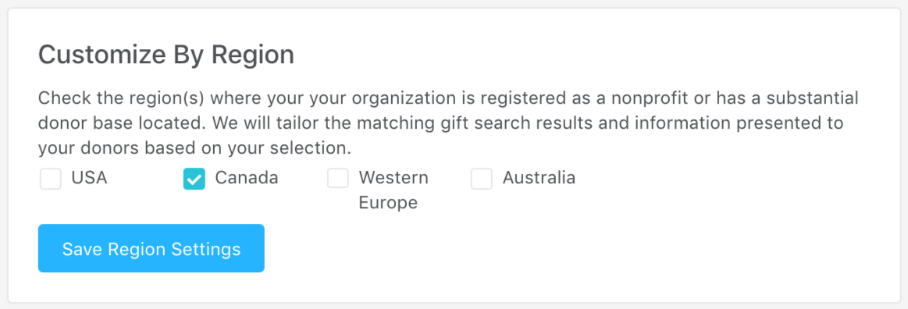Click the Australia label text

[x=539, y=178]
